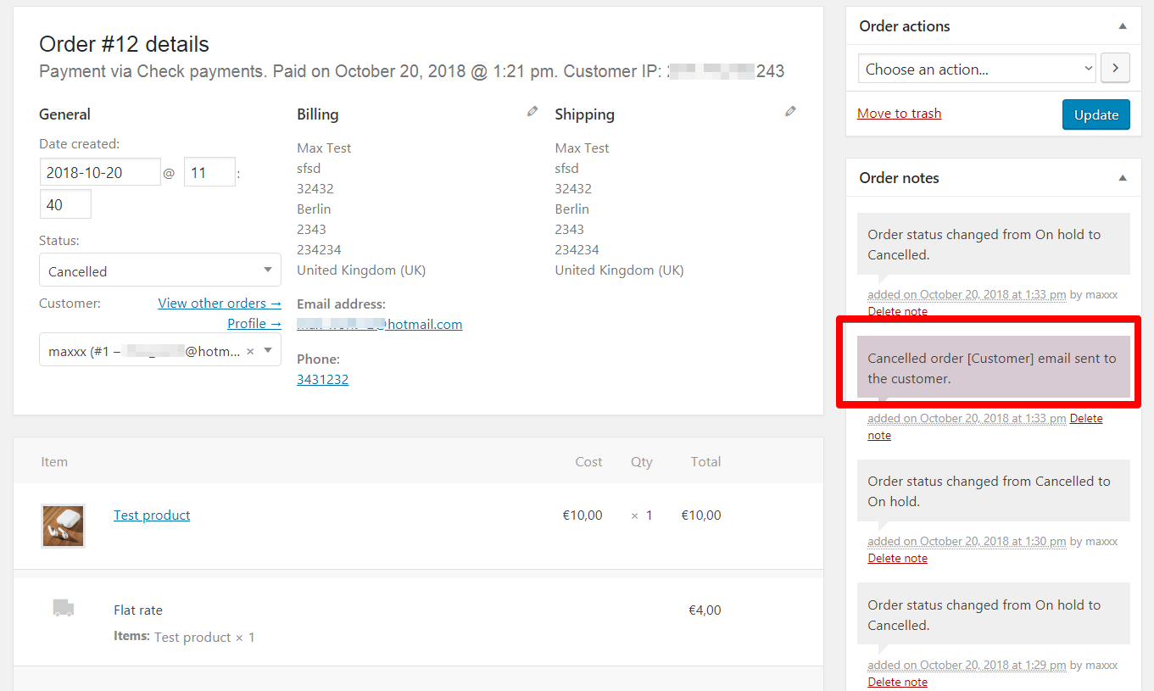Select the billing city Berlin text
1154x691 pixels.
tap(314, 209)
